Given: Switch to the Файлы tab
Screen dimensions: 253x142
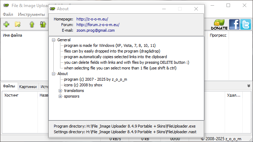Looking at the screenshot, I should coord(9,86).
